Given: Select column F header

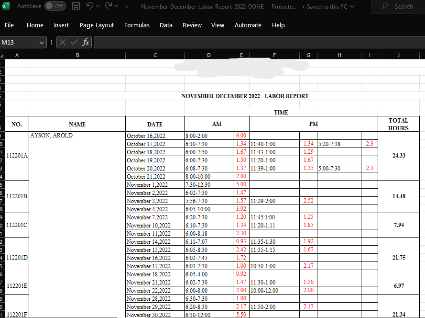Looking at the screenshot, I should click(274, 55).
